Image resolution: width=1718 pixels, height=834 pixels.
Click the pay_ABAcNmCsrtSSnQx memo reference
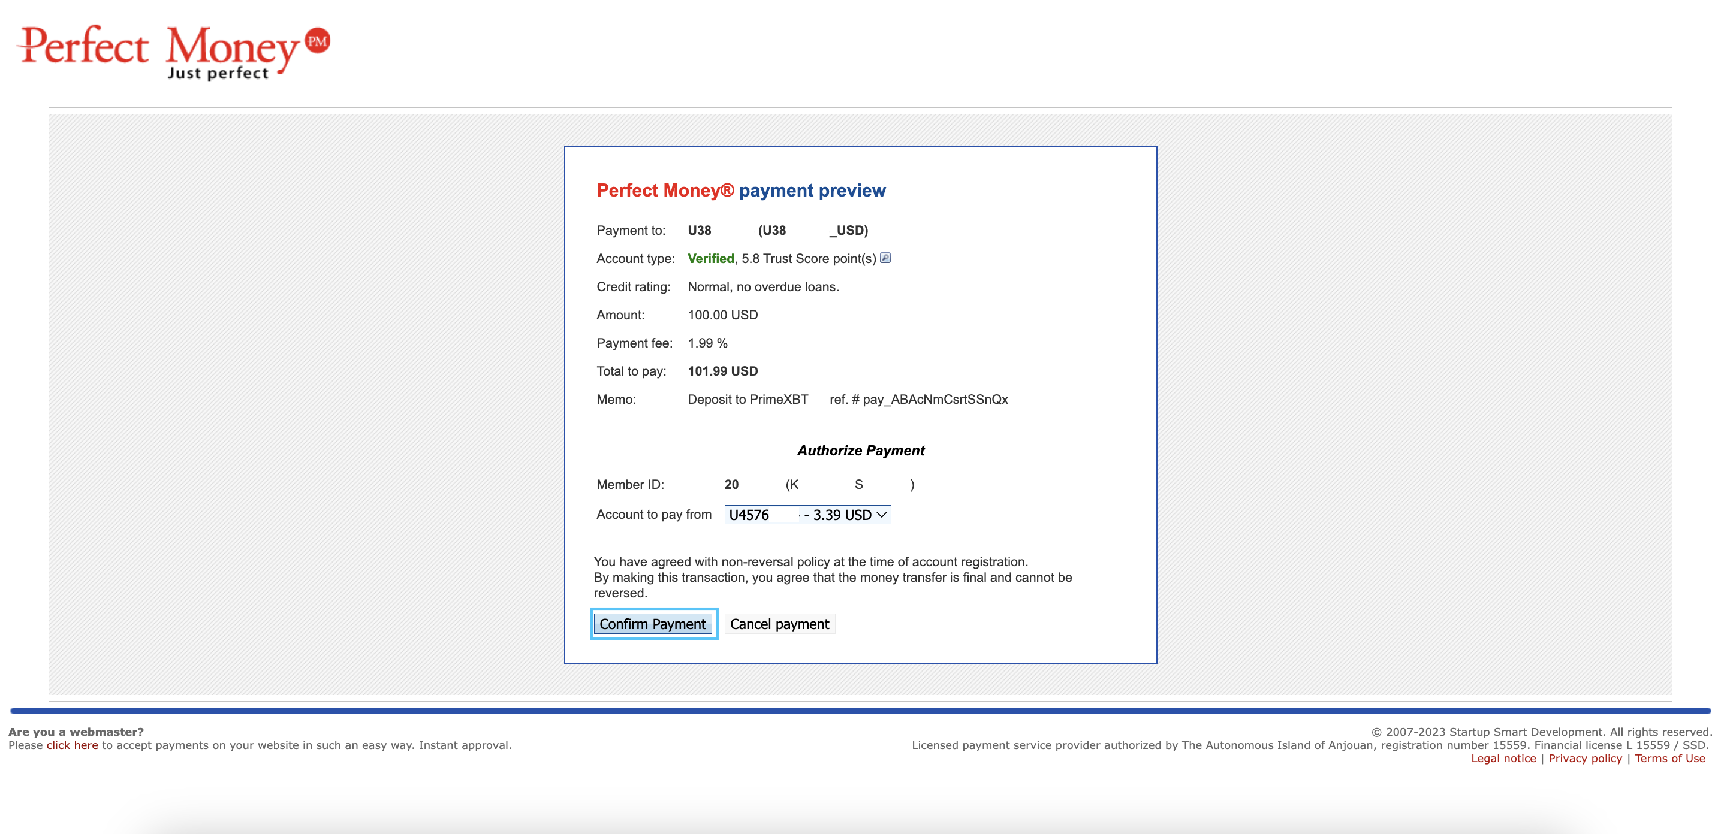pos(935,400)
